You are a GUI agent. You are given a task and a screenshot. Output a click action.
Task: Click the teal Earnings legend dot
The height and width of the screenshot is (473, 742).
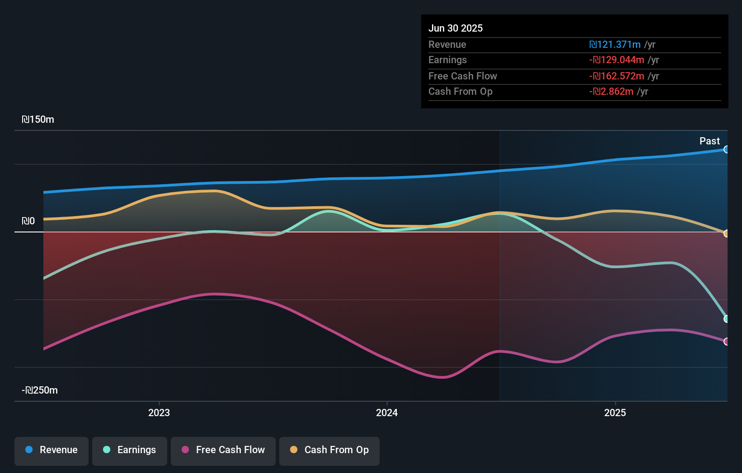point(107,450)
